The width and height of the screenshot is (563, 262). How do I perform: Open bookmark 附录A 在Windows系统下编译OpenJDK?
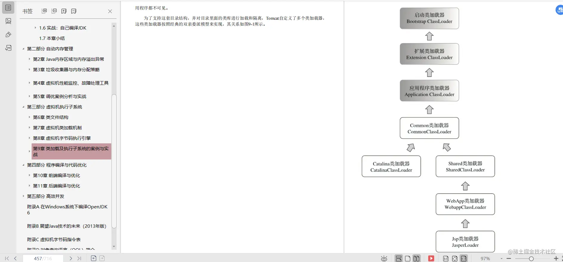[67, 210]
